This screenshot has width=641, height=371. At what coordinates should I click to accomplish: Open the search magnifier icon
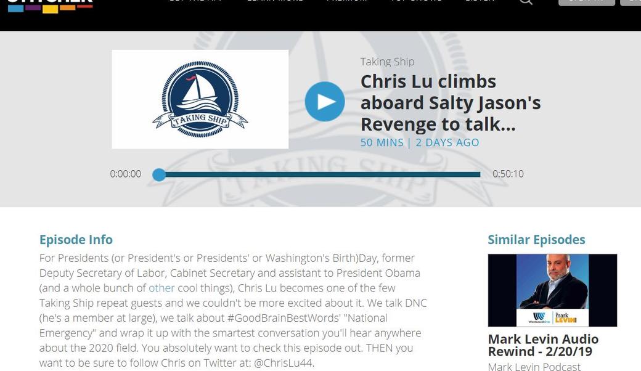tap(526, 2)
